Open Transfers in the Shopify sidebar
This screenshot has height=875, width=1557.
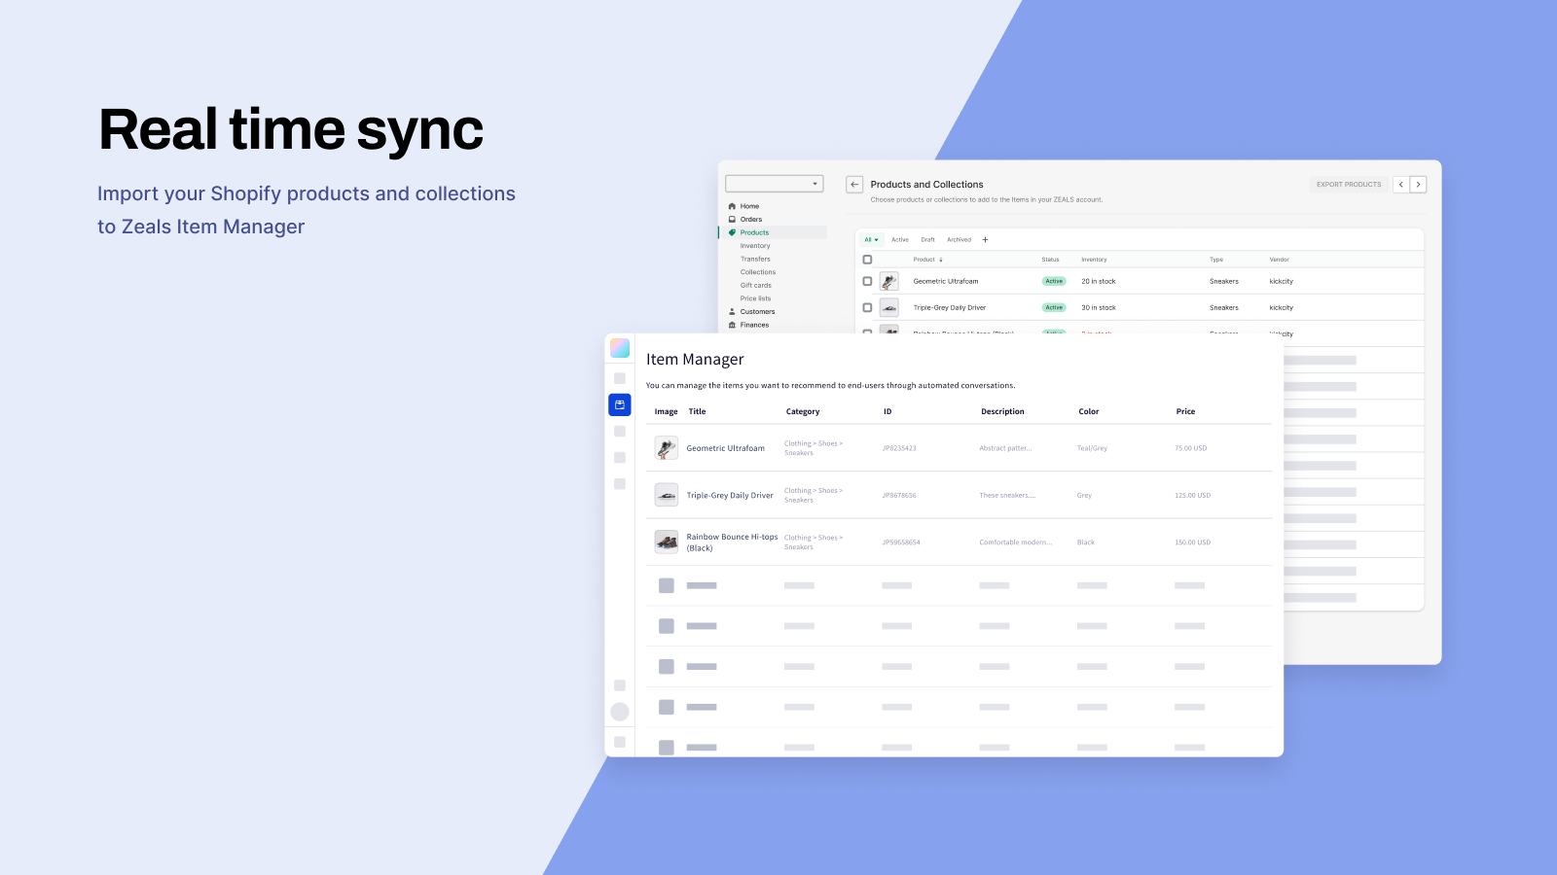pyautogui.click(x=755, y=259)
